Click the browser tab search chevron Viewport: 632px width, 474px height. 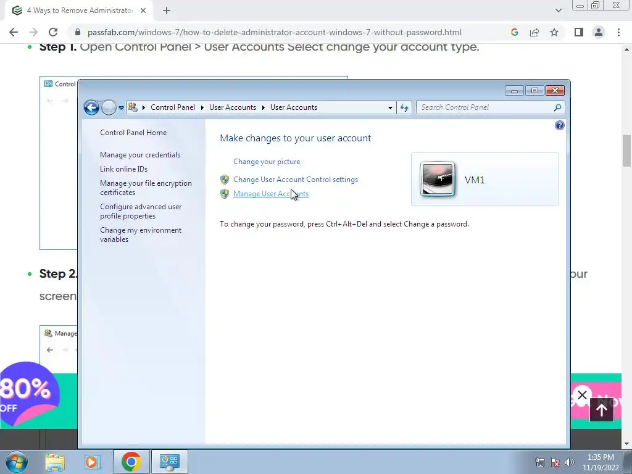click(x=558, y=10)
